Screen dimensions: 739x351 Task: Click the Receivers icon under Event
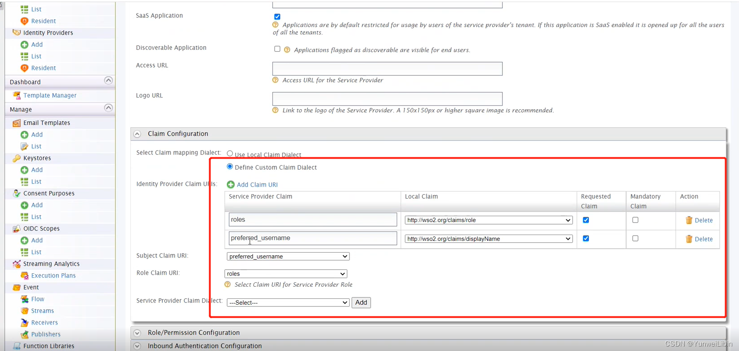pos(24,322)
